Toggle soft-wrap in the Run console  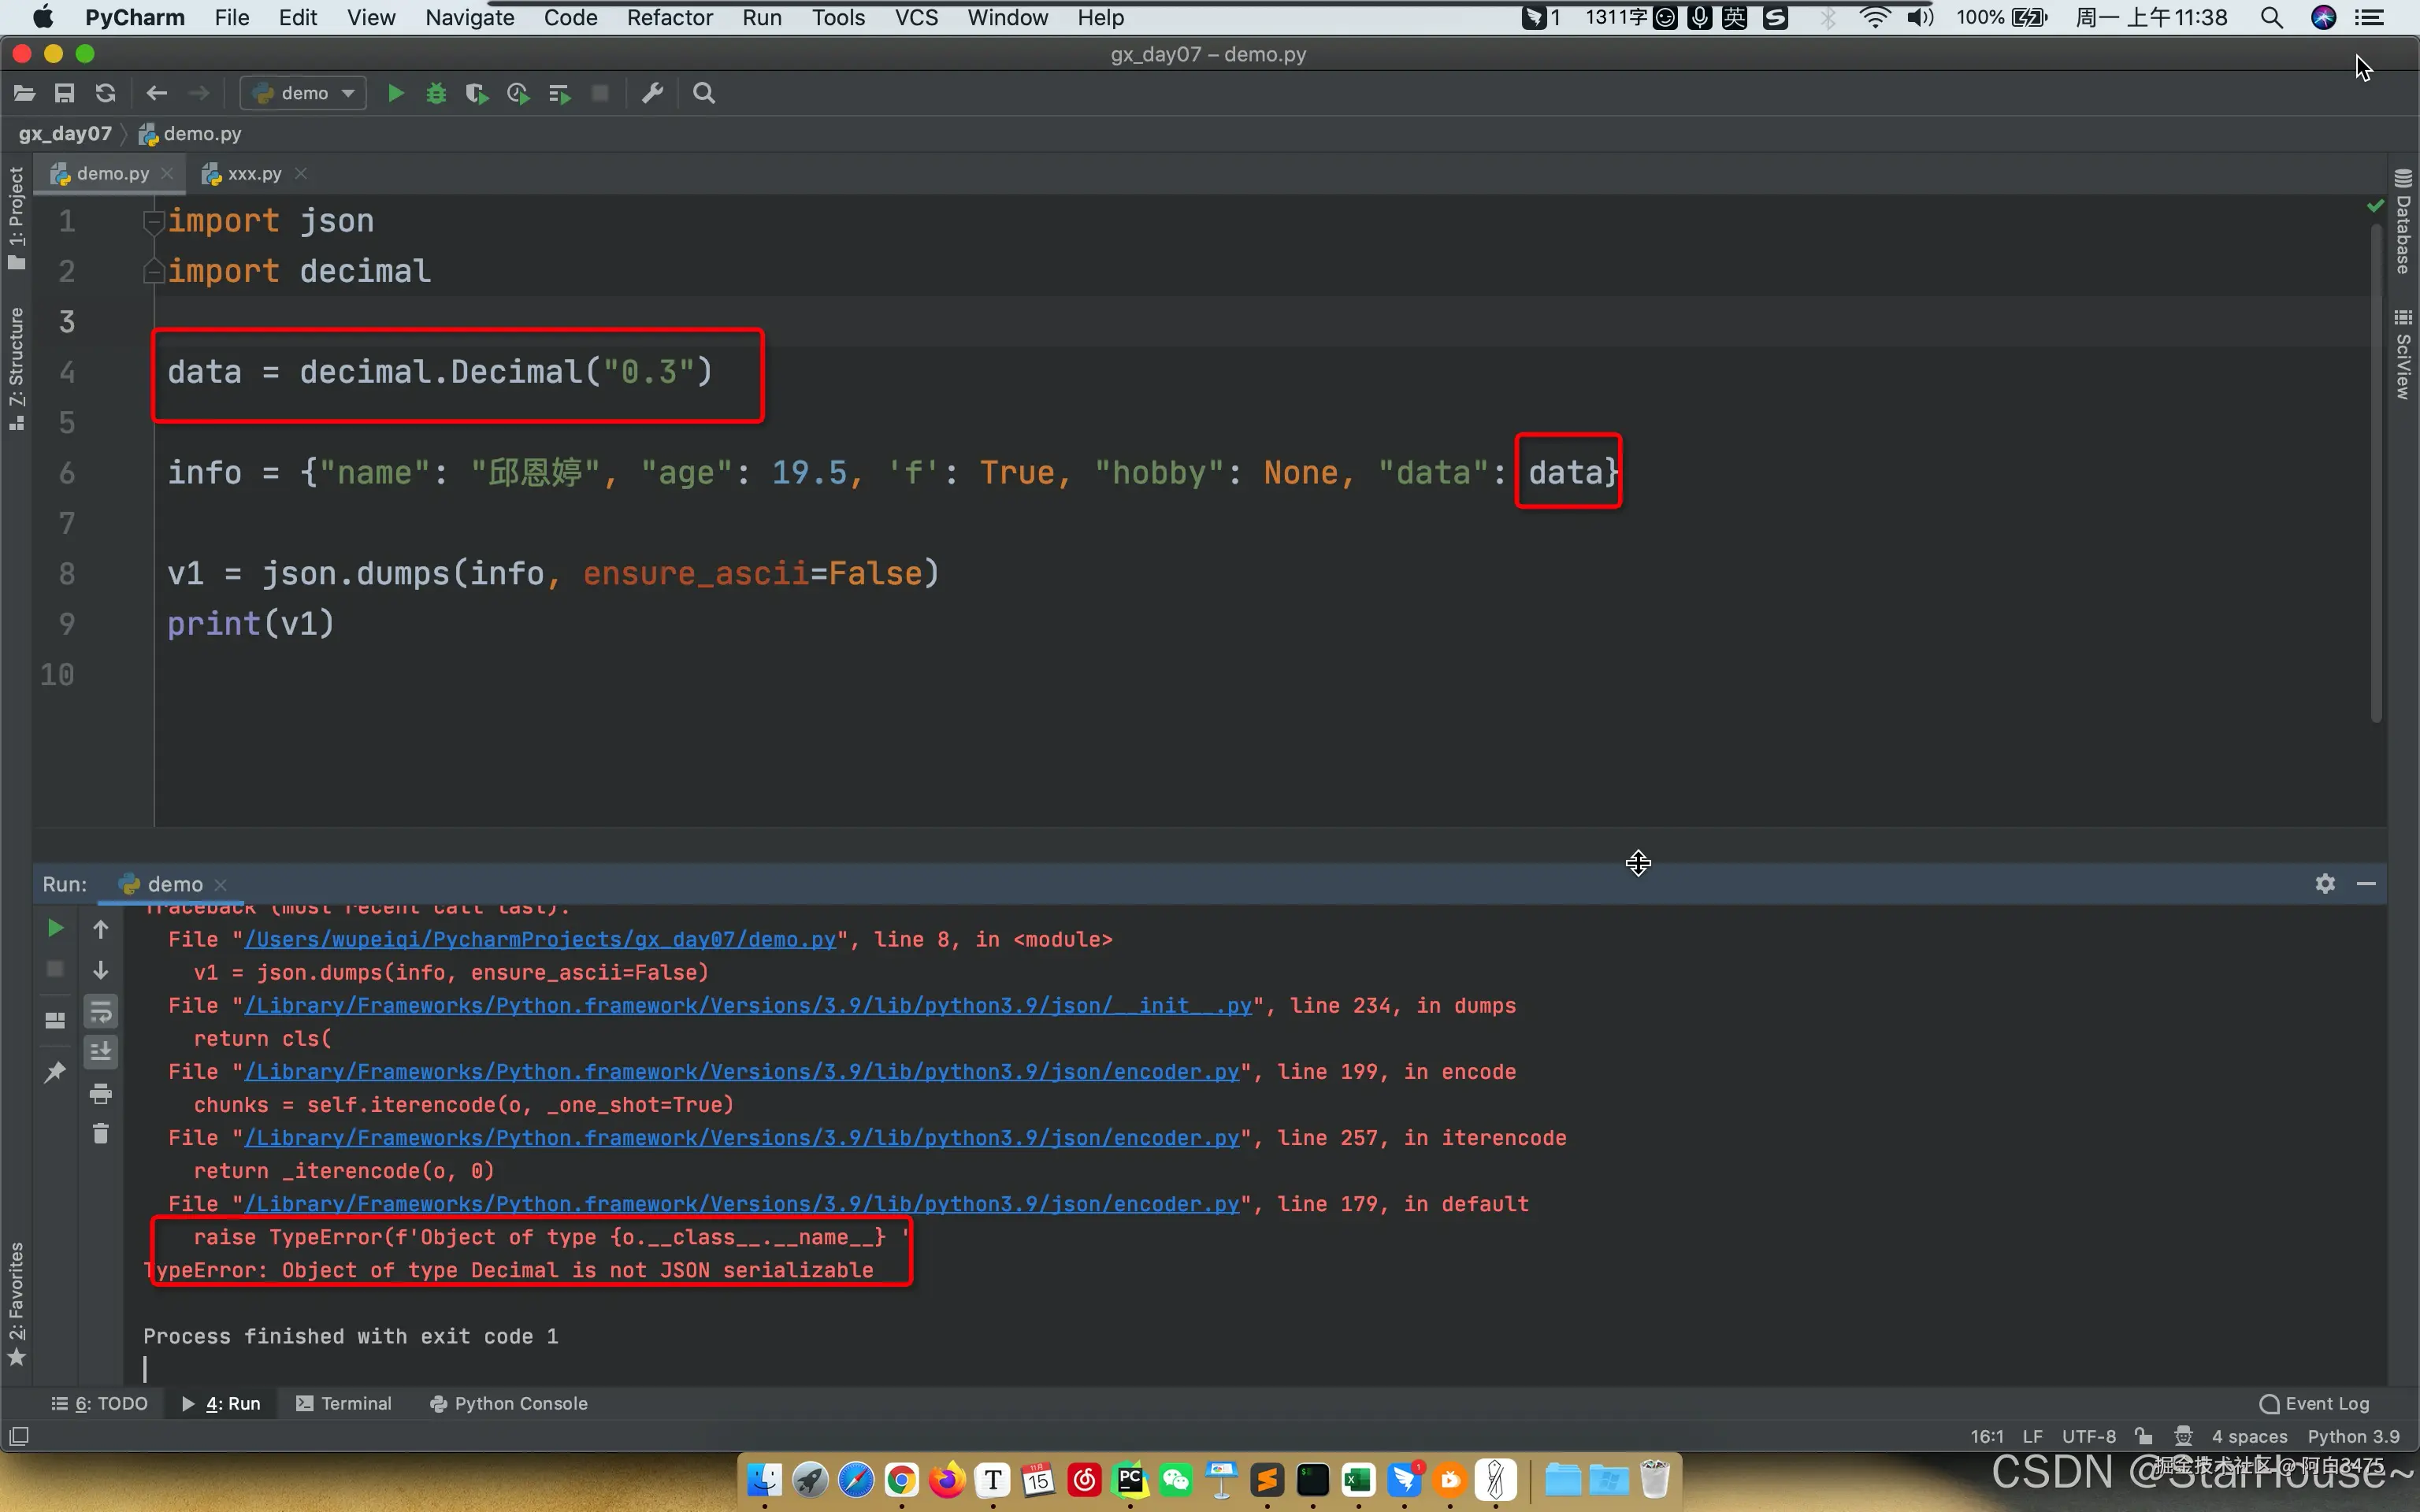[x=101, y=1012]
